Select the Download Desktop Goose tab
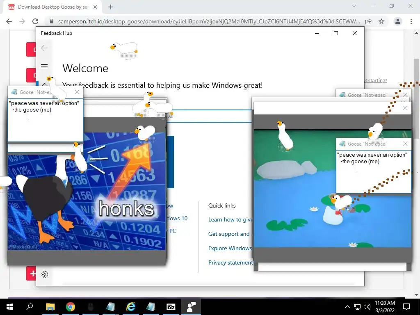Screen dimensions: 420x315 tap(52, 7)
